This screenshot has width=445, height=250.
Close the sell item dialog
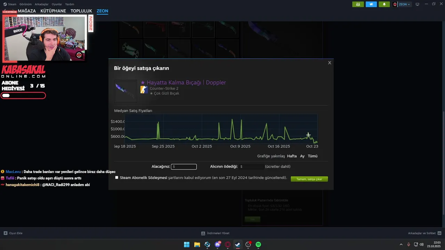pos(330,63)
